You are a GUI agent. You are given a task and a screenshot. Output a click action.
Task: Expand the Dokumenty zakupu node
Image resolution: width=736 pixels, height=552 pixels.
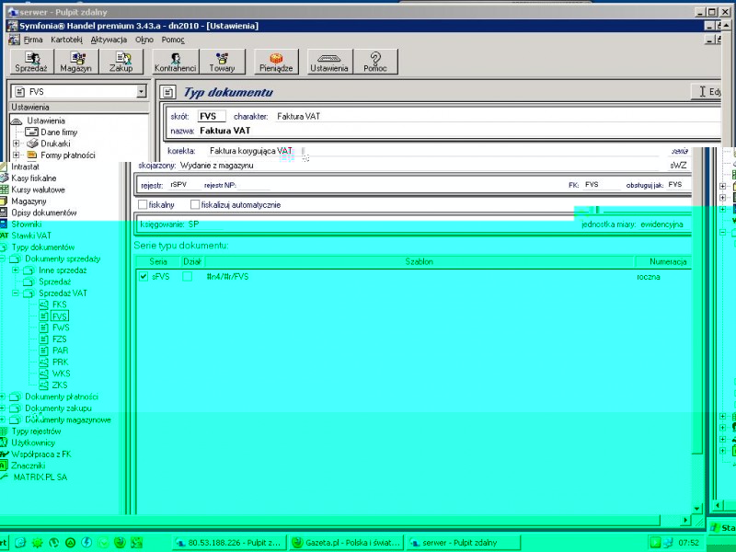pos(3,408)
